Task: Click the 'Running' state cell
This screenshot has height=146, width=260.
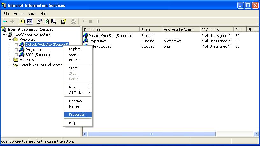Action: 148,41
